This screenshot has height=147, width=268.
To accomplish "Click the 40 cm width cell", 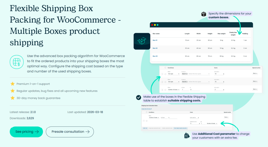I will [x=198, y=48].
